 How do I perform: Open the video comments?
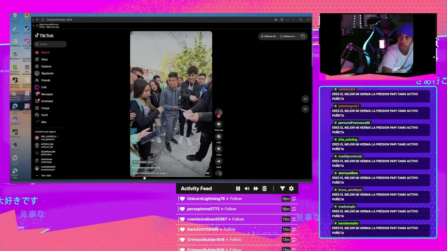pos(219,137)
